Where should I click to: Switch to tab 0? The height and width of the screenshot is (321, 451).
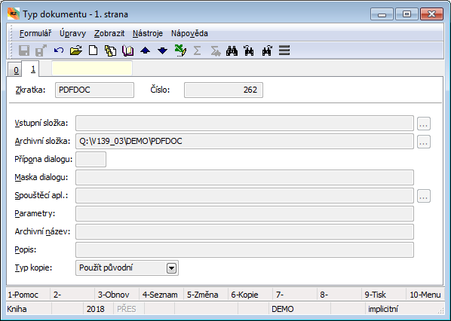click(16, 70)
